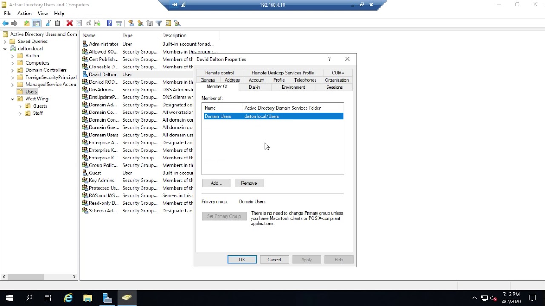Switch to Remote Desktop Services Profile tab
545x306 pixels.
click(283, 73)
